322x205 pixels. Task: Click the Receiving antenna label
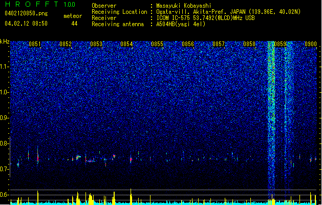tap(118, 24)
